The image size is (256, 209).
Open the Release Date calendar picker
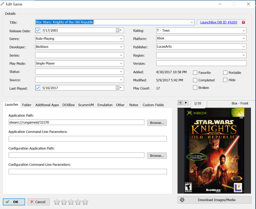118,30
